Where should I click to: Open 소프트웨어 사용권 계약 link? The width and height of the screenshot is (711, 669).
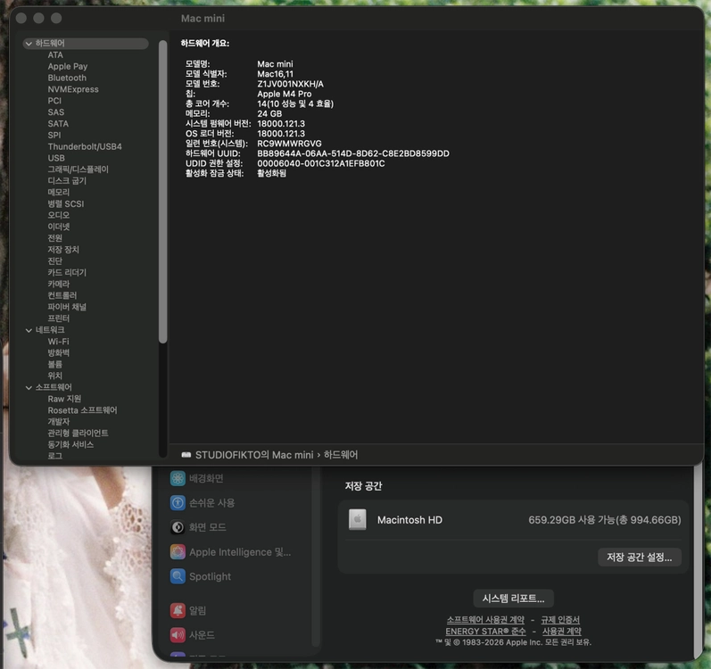485,620
